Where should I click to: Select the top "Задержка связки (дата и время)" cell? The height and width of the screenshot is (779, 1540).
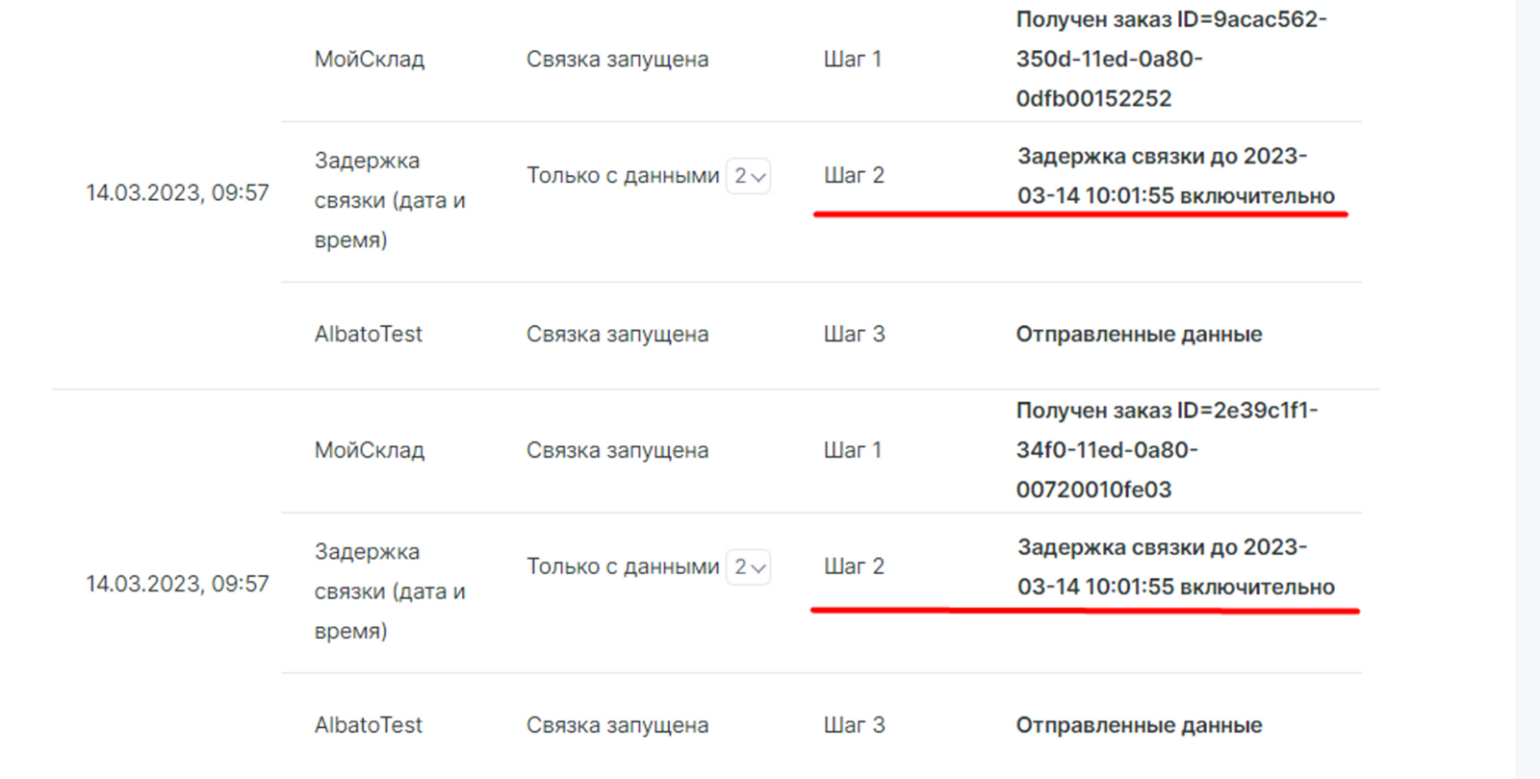[x=389, y=200]
